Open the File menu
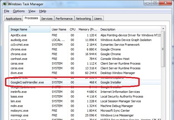 pos(7,11)
